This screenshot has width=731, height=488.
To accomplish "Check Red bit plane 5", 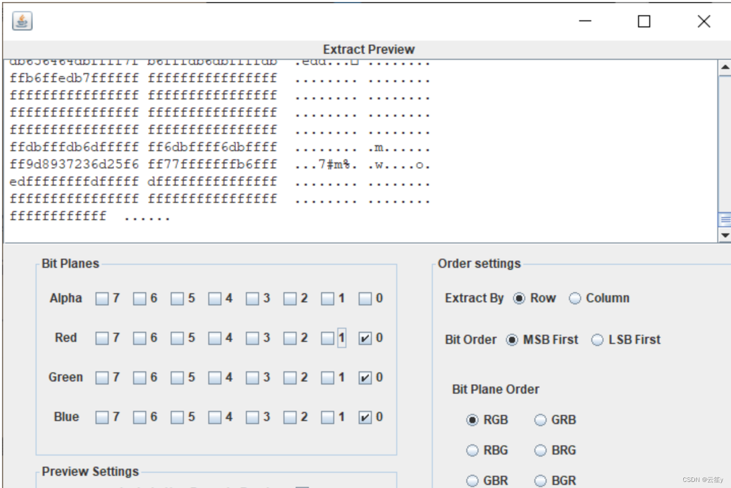I will tap(177, 338).
